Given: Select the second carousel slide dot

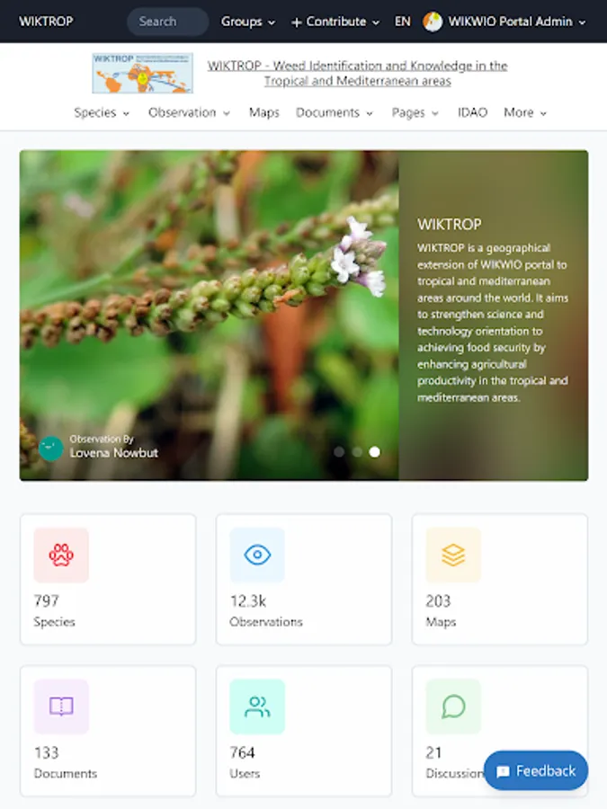Looking at the screenshot, I should coord(357,452).
